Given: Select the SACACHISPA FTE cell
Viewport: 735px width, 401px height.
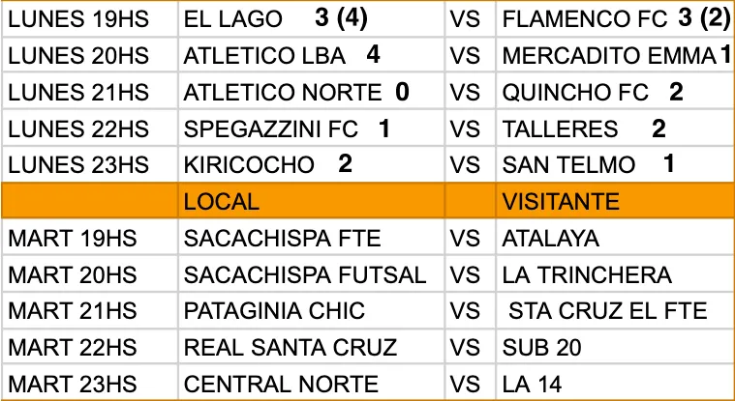Looking at the screenshot, I should (x=310, y=239).
